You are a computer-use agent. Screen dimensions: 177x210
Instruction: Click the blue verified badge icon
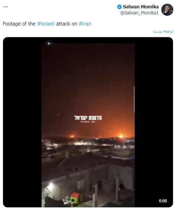click(x=119, y=7)
